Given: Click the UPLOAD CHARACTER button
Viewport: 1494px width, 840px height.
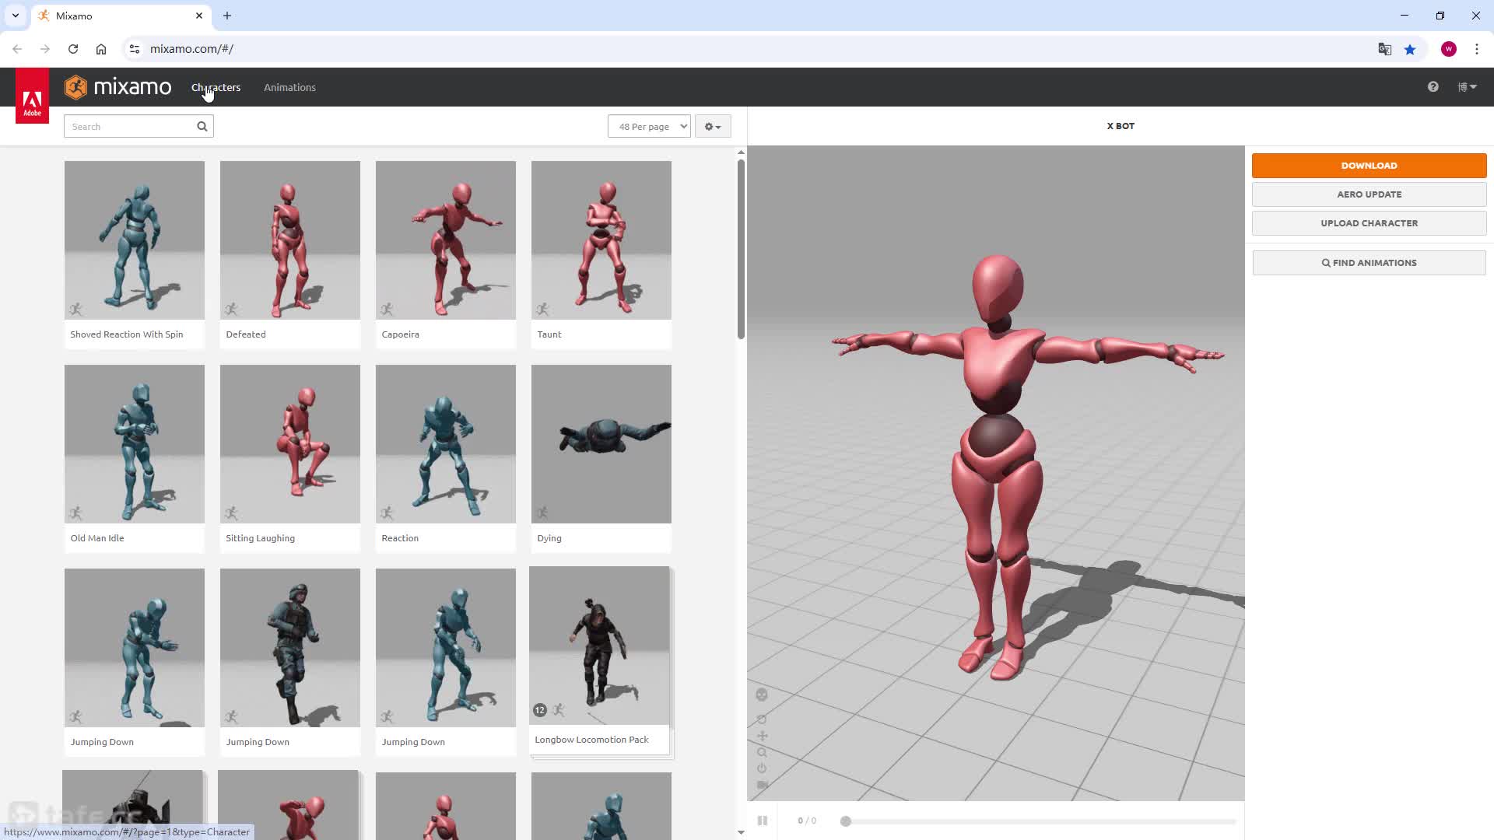Looking at the screenshot, I should tap(1369, 223).
